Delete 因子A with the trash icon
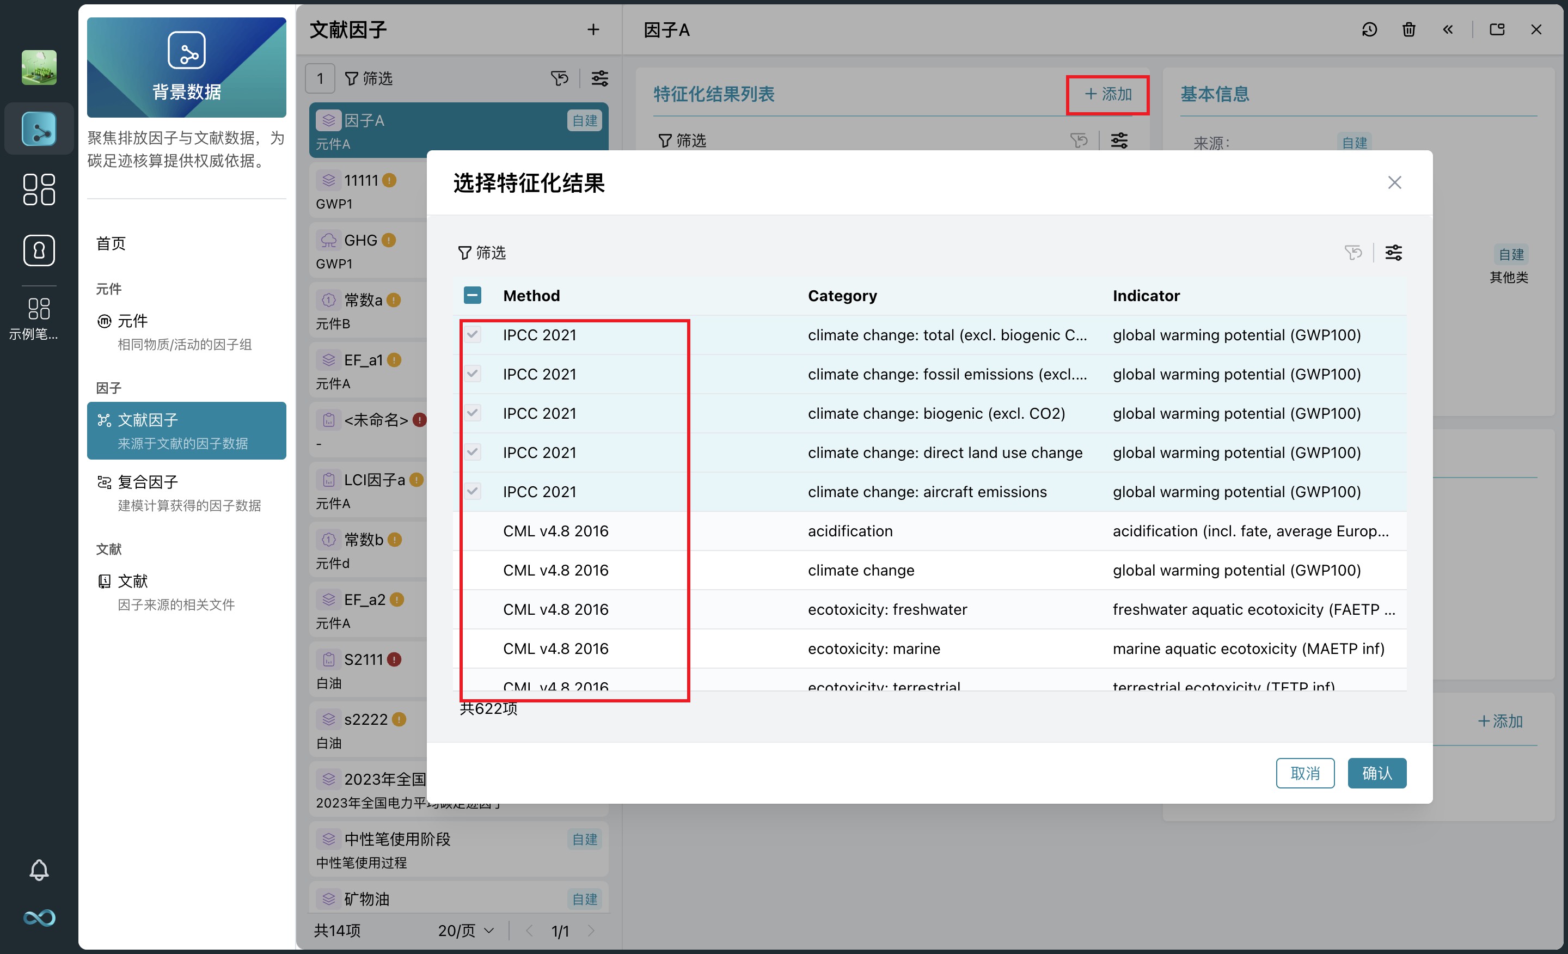 coord(1408,29)
